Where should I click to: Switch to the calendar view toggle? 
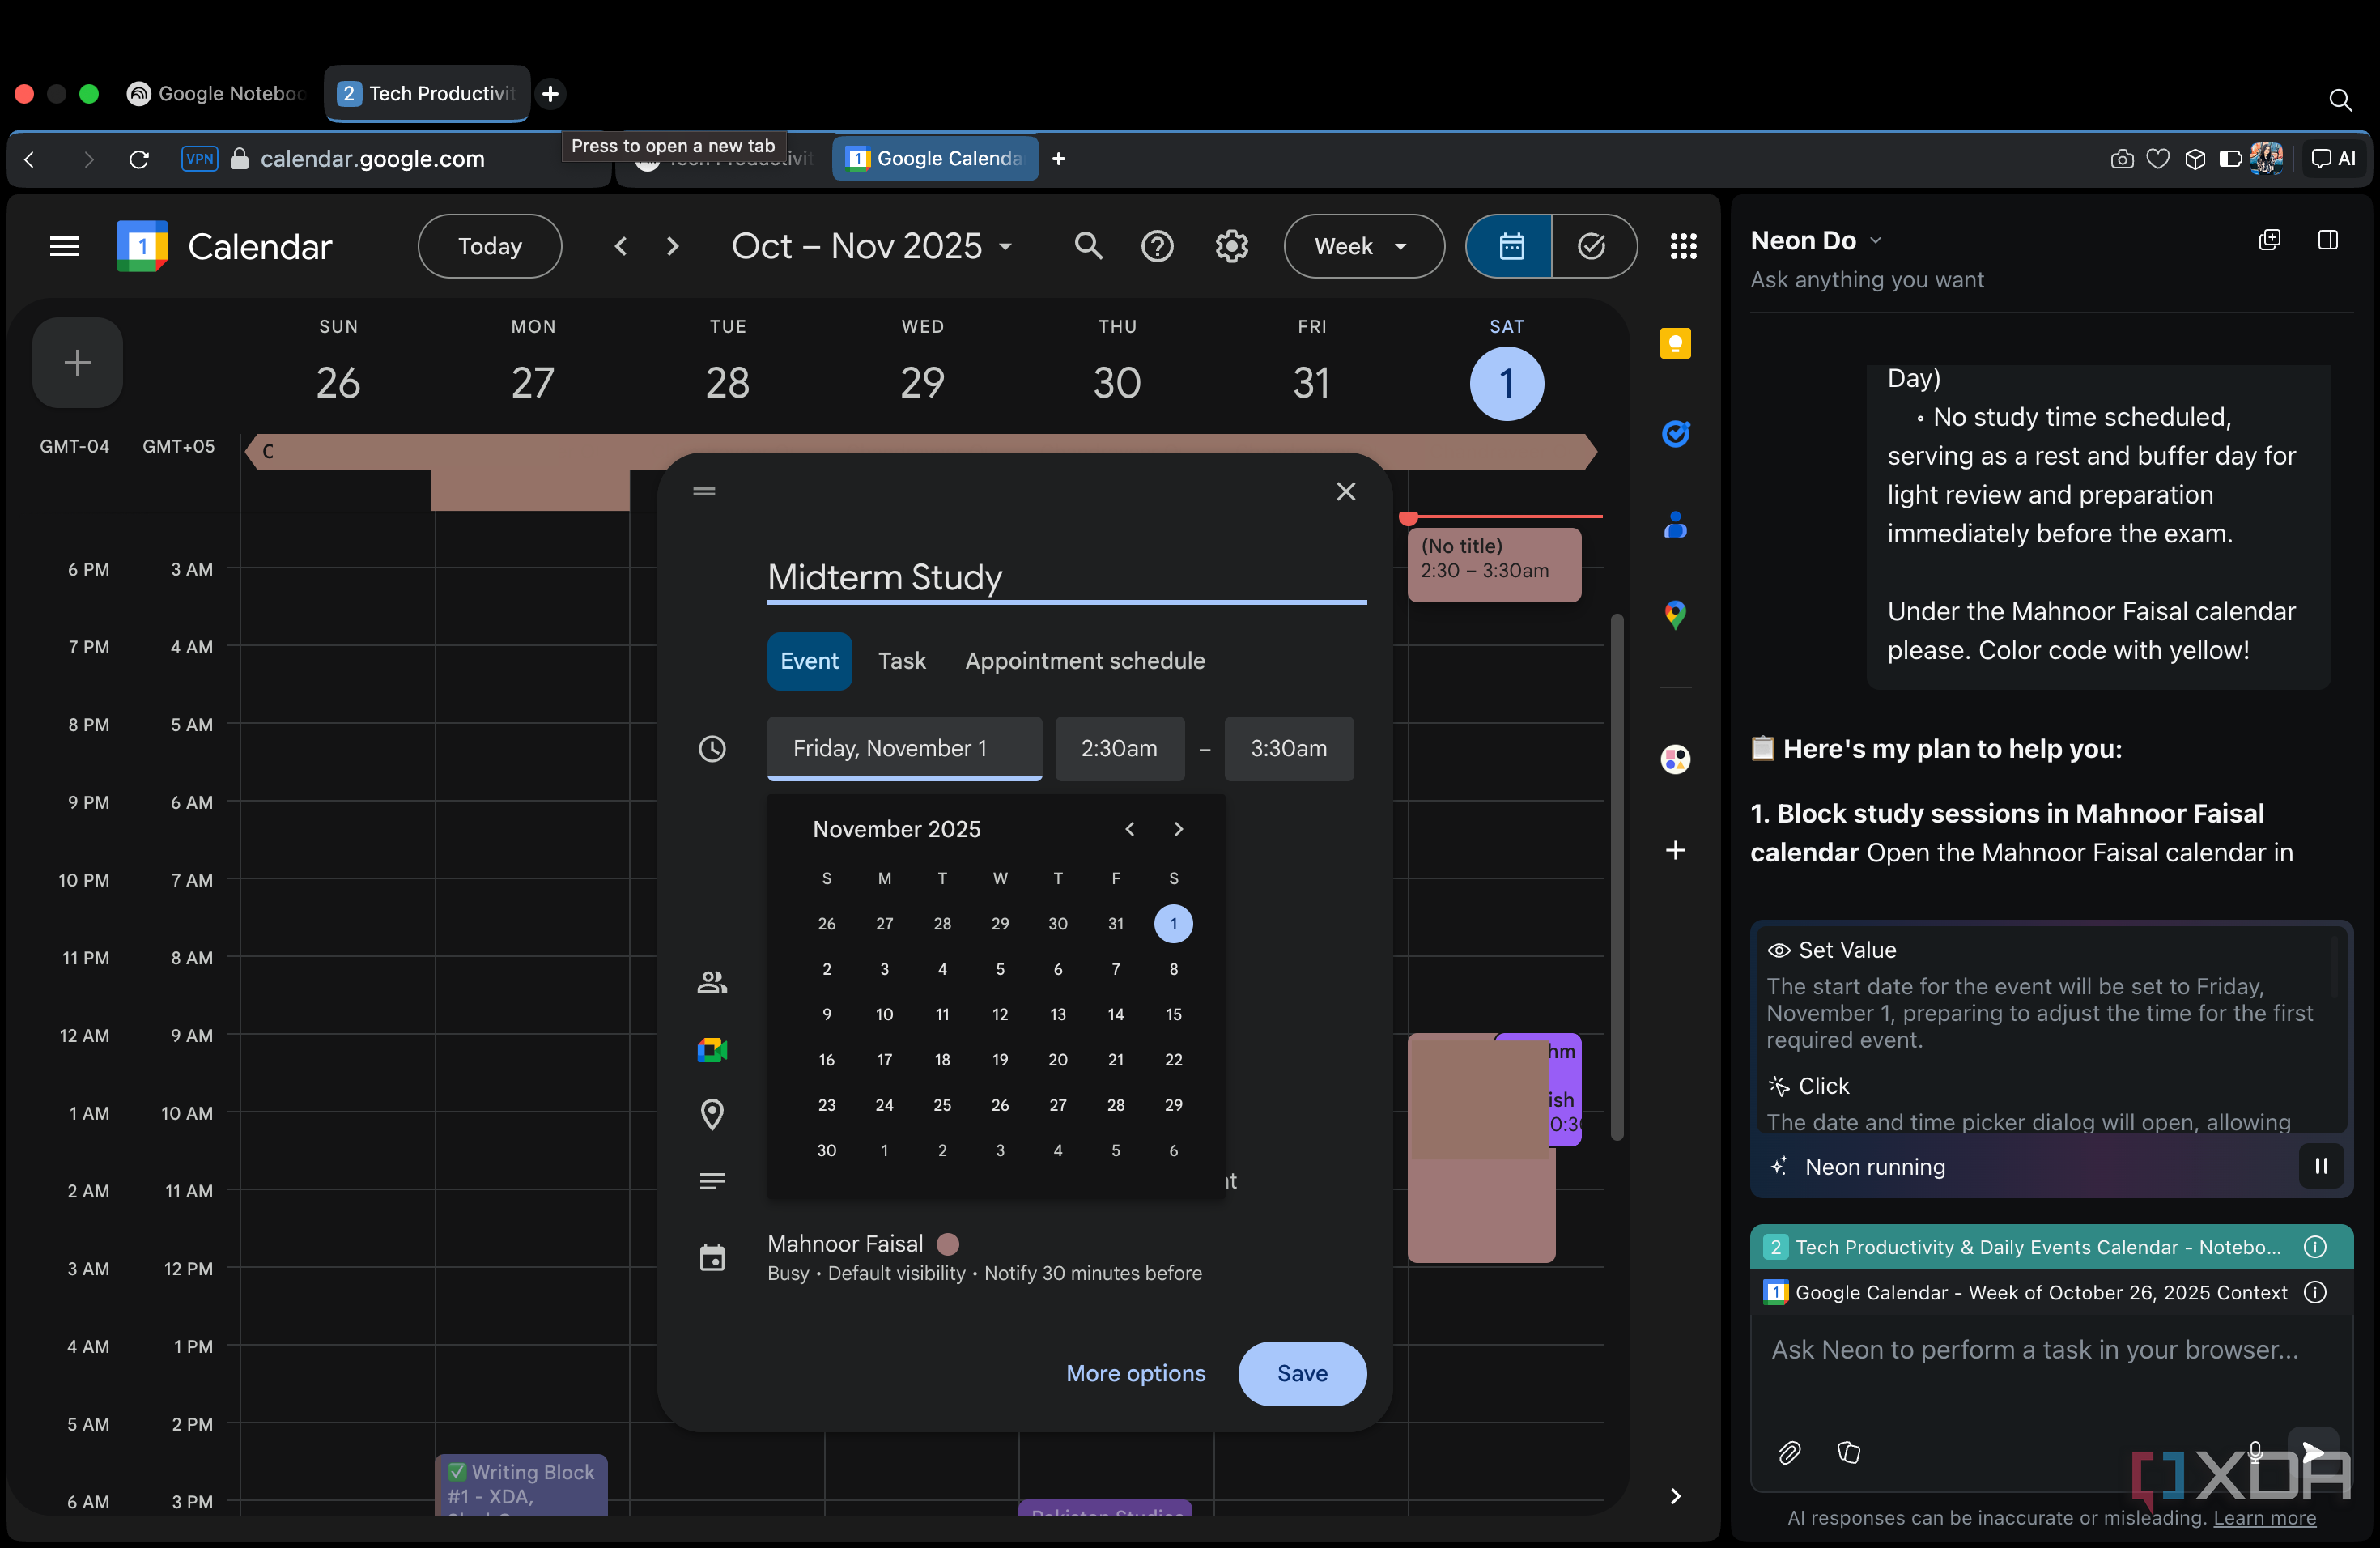pyautogui.click(x=1510, y=246)
